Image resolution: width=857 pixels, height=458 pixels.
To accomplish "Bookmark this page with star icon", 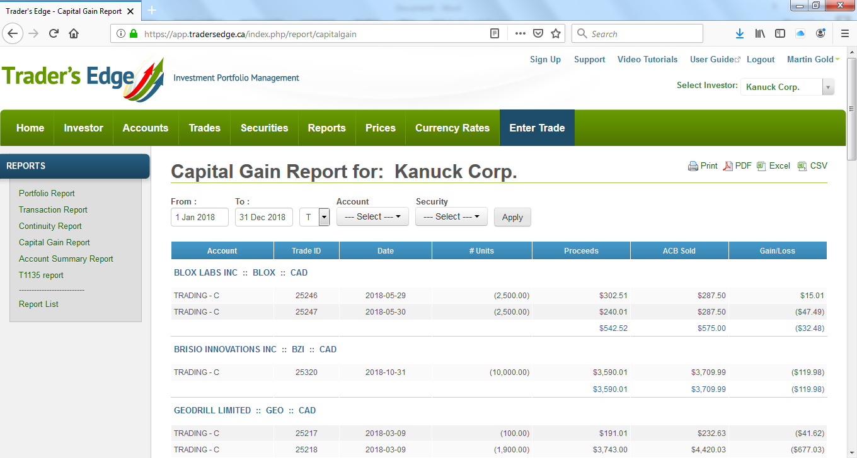I will (x=556, y=34).
